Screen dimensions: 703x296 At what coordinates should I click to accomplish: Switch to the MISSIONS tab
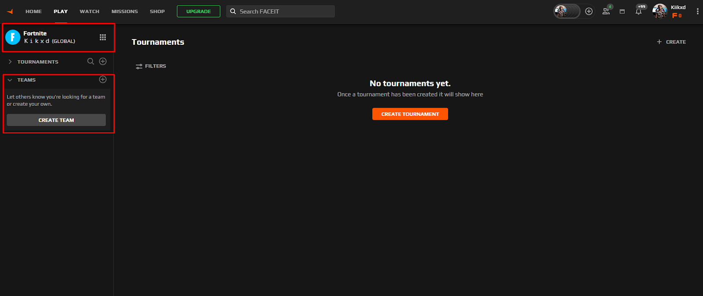click(124, 11)
